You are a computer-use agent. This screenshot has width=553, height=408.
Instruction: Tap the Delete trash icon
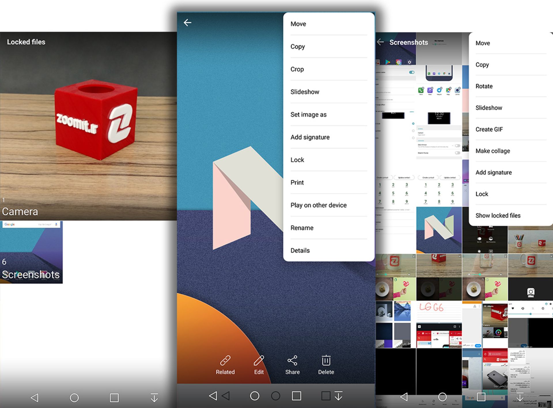click(326, 360)
